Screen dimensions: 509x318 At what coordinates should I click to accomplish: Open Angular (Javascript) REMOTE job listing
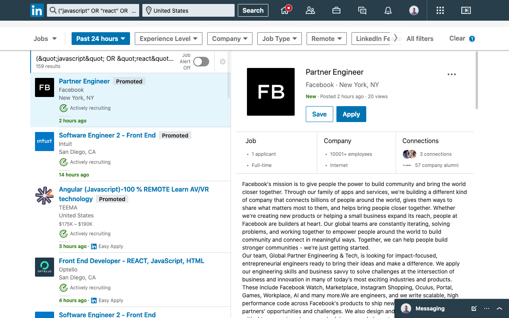(134, 194)
